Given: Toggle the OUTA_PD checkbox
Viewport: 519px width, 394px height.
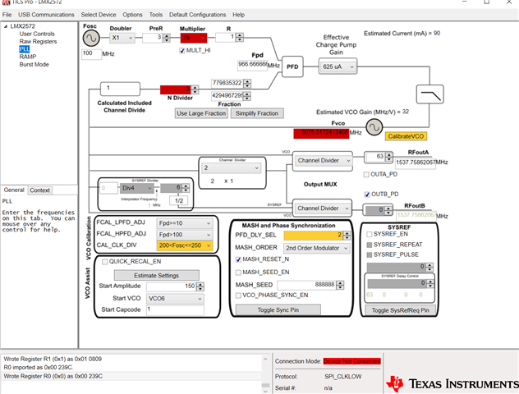Looking at the screenshot, I should [366, 174].
